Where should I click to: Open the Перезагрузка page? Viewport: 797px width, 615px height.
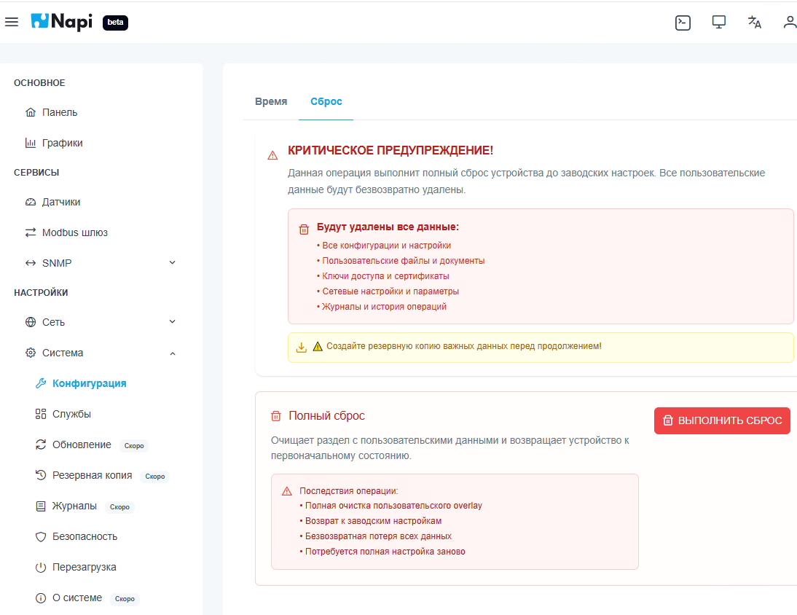(x=84, y=567)
